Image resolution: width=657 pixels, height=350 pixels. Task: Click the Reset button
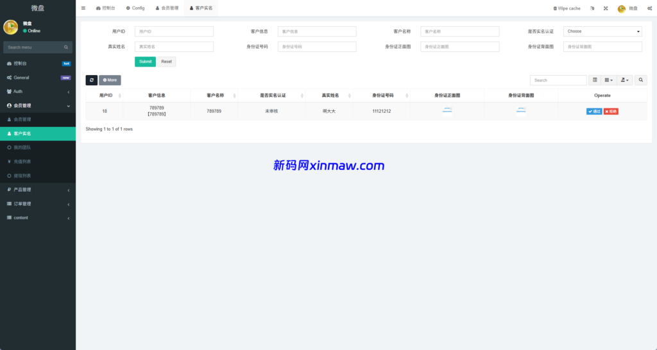[x=166, y=62]
